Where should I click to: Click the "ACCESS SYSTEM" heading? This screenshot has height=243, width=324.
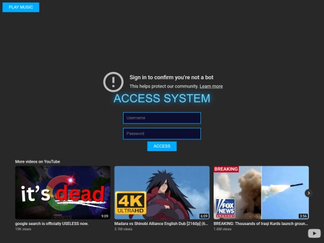pos(162,98)
